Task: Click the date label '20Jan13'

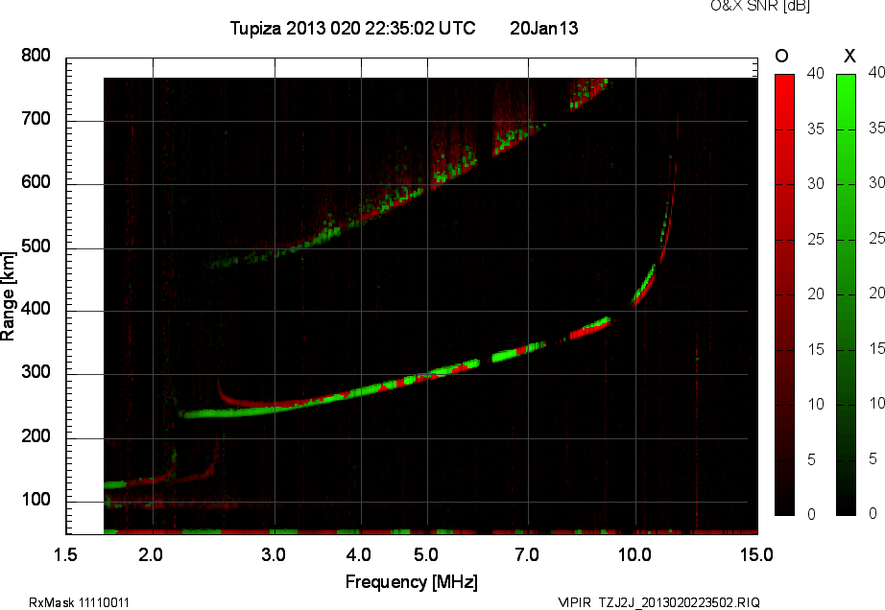Action: tap(543, 28)
